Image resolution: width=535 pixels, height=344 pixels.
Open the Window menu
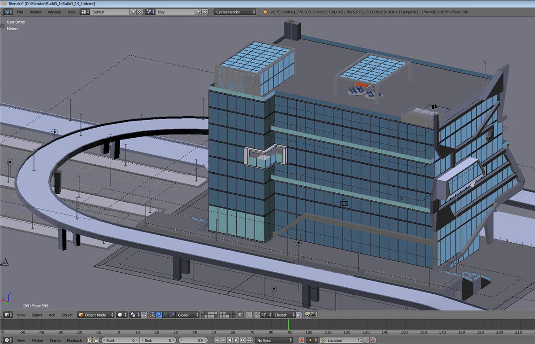click(x=54, y=12)
